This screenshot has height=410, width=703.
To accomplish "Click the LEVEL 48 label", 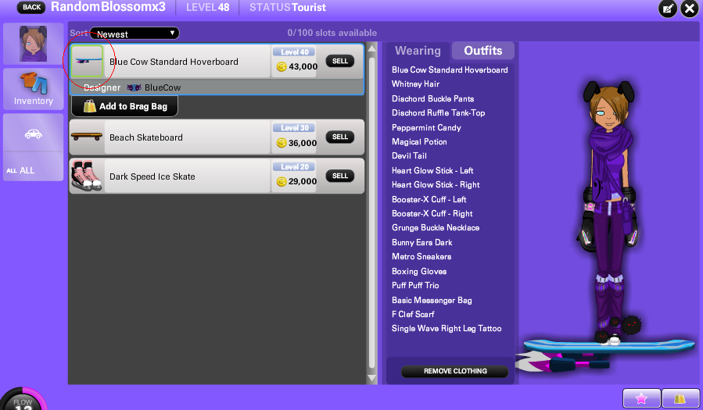I will [x=207, y=8].
